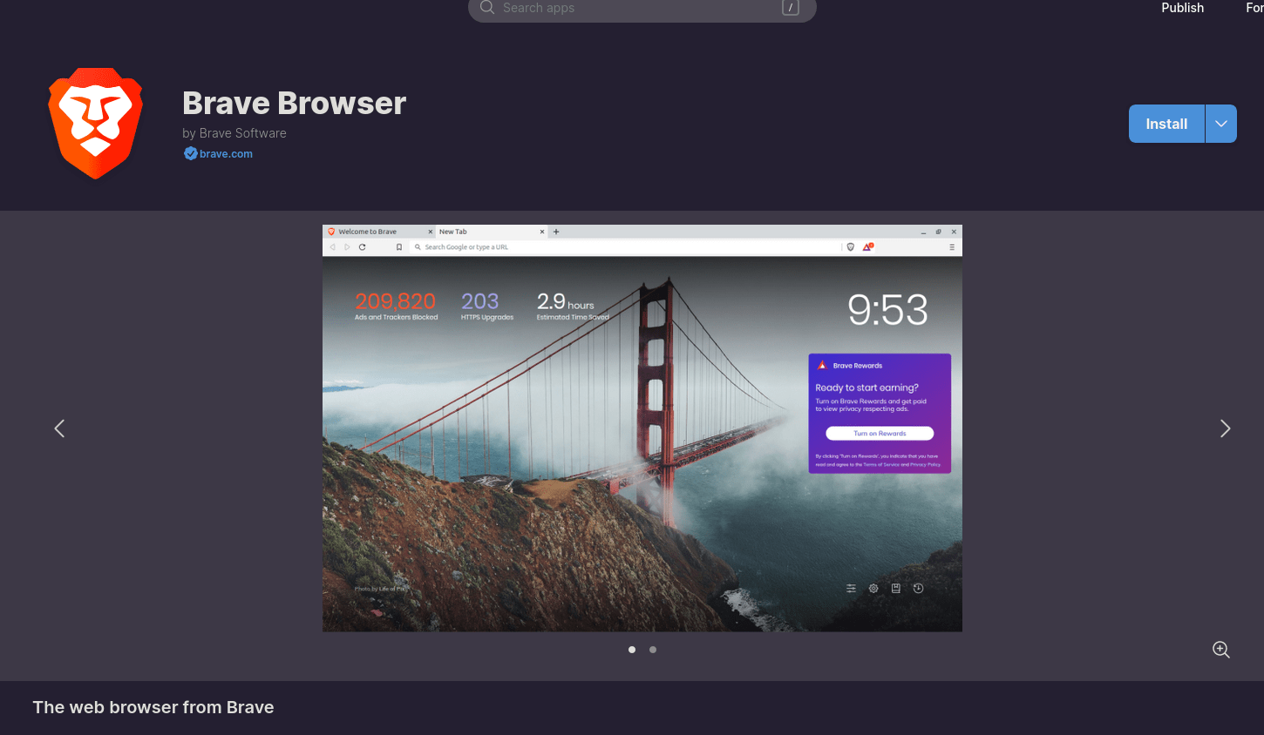This screenshot has width=1264, height=735.
Task: Click the new tab plus icon in preview
Action: [556, 232]
